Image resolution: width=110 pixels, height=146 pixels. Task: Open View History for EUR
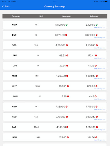pos(99,38)
